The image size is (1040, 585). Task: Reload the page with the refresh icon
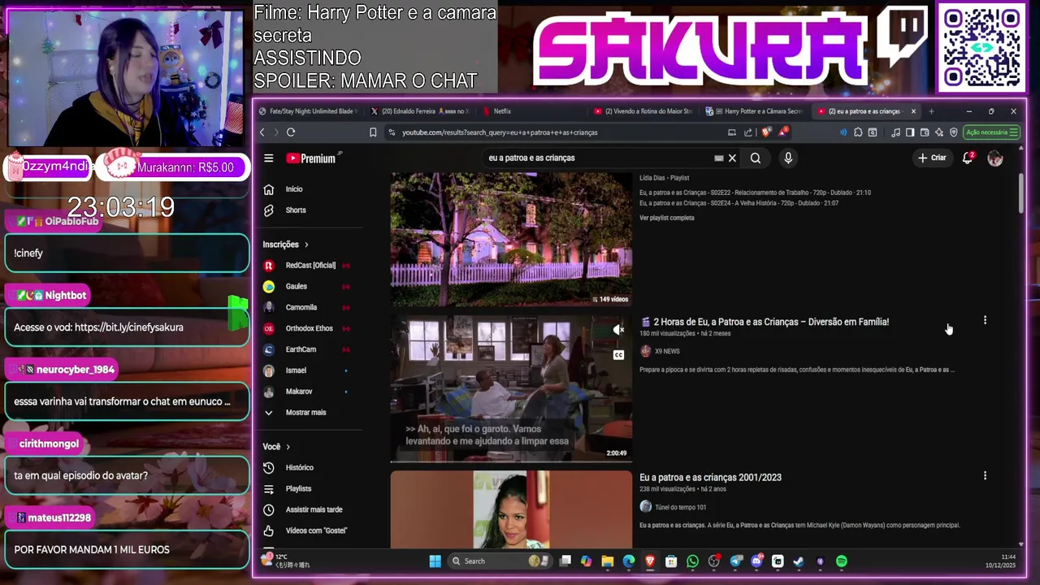pos(291,132)
